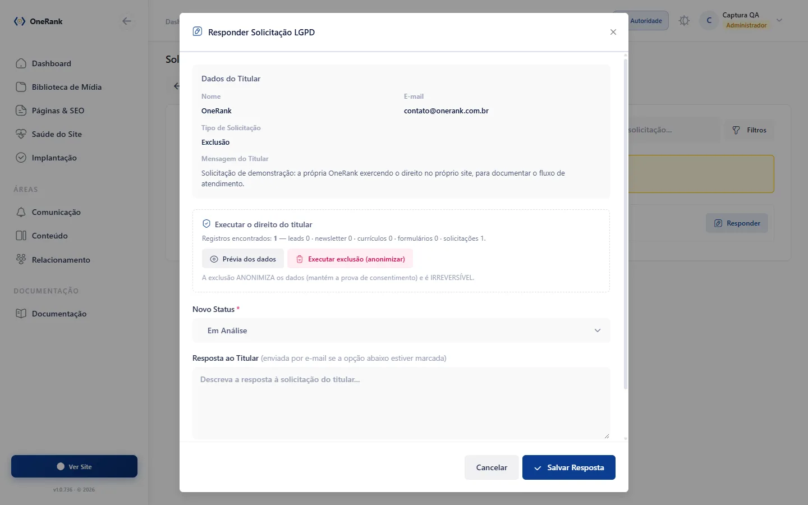The width and height of the screenshot is (808, 505).
Task: Click the Implantação check-circle icon
Action: click(21, 158)
